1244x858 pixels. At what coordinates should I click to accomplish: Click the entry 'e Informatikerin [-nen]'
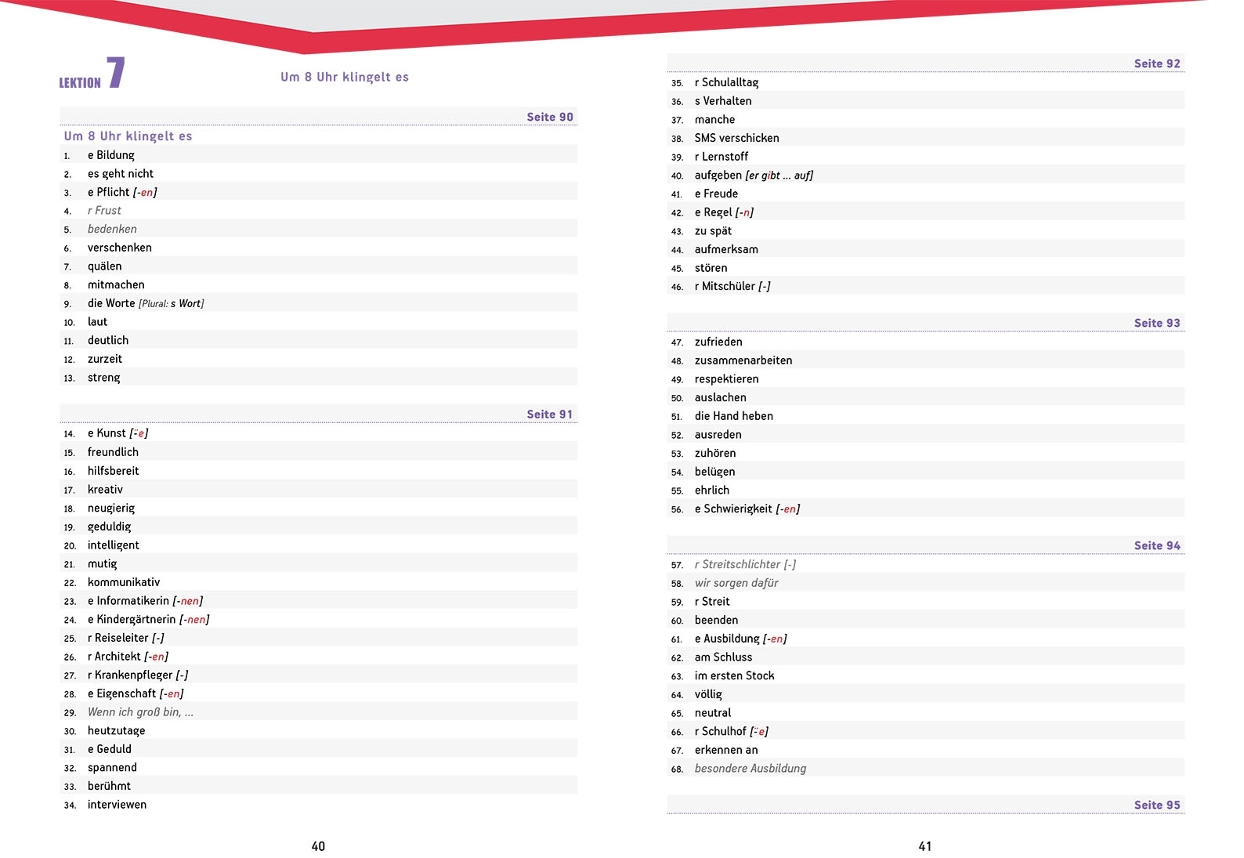coord(145,601)
